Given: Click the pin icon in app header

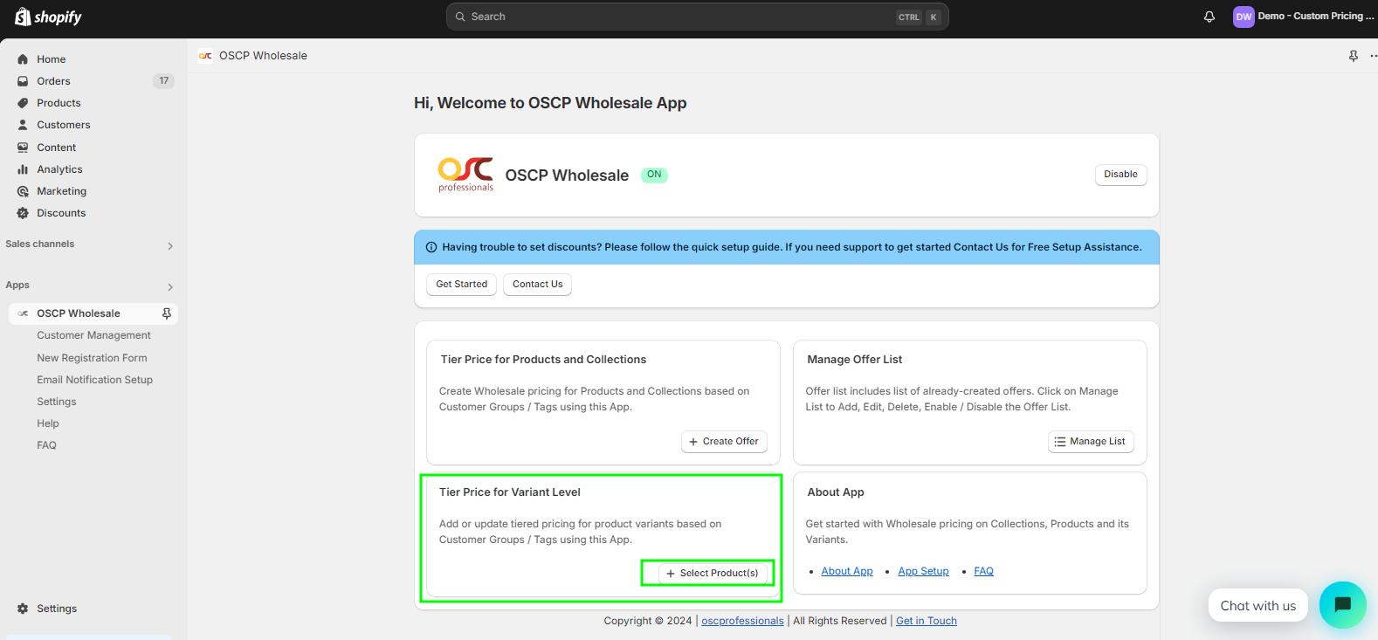Looking at the screenshot, I should pos(1353,56).
